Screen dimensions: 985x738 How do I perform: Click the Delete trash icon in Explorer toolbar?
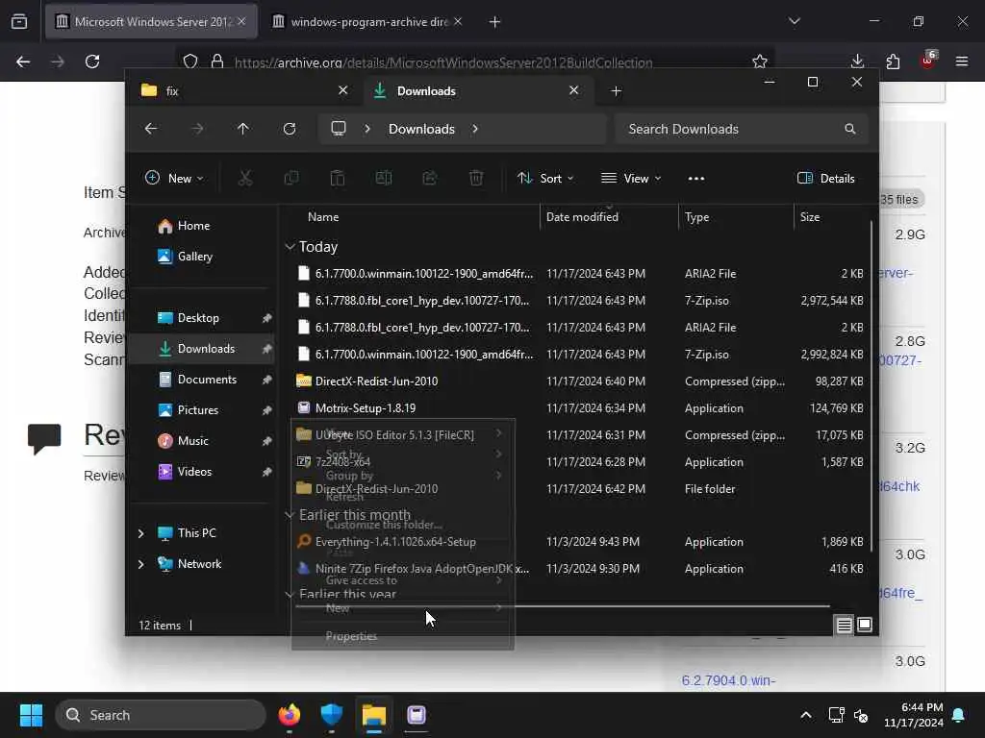point(476,178)
